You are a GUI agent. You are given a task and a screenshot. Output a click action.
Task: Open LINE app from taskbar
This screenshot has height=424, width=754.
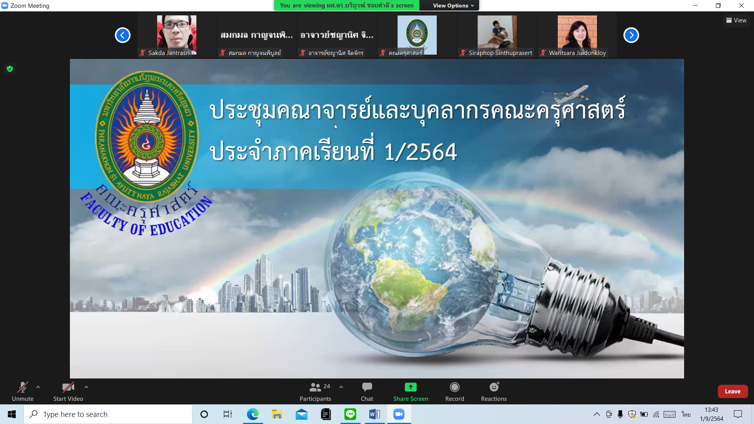pos(350,414)
